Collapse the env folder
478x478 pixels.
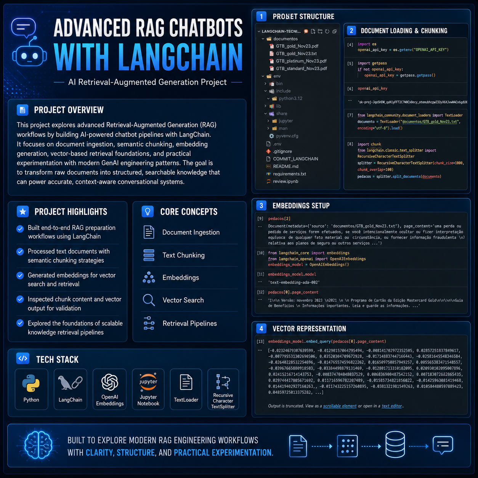263,76
